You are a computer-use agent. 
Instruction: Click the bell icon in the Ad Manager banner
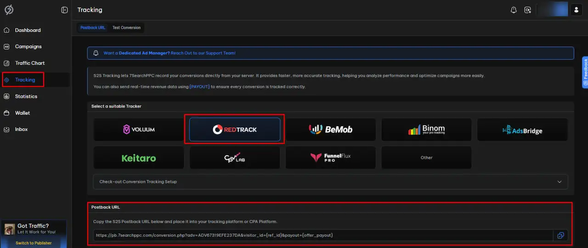(96, 53)
